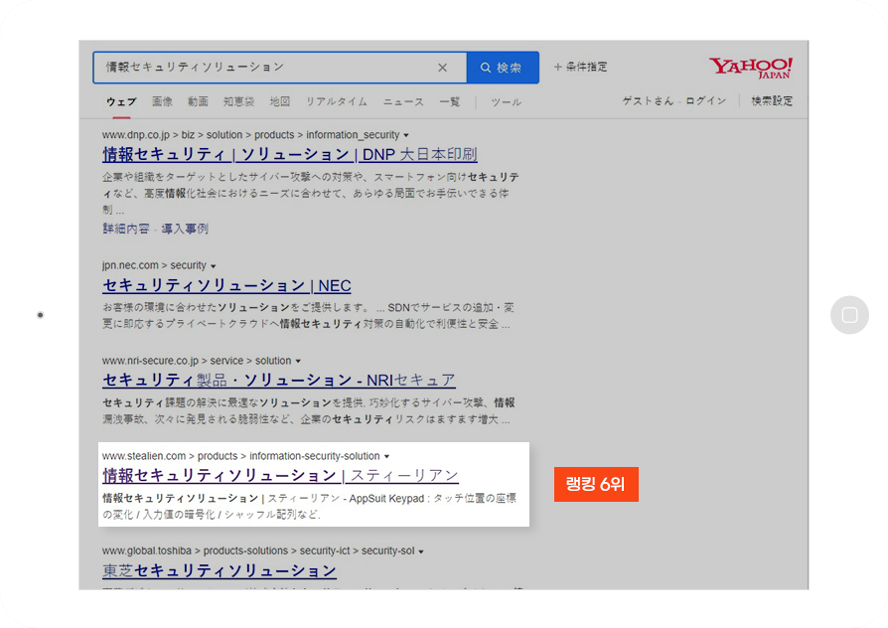The height and width of the screenshot is (628, 888).
Task: Open the DNP 大日本印刷 result title
Action: click(x=290, y=154)
